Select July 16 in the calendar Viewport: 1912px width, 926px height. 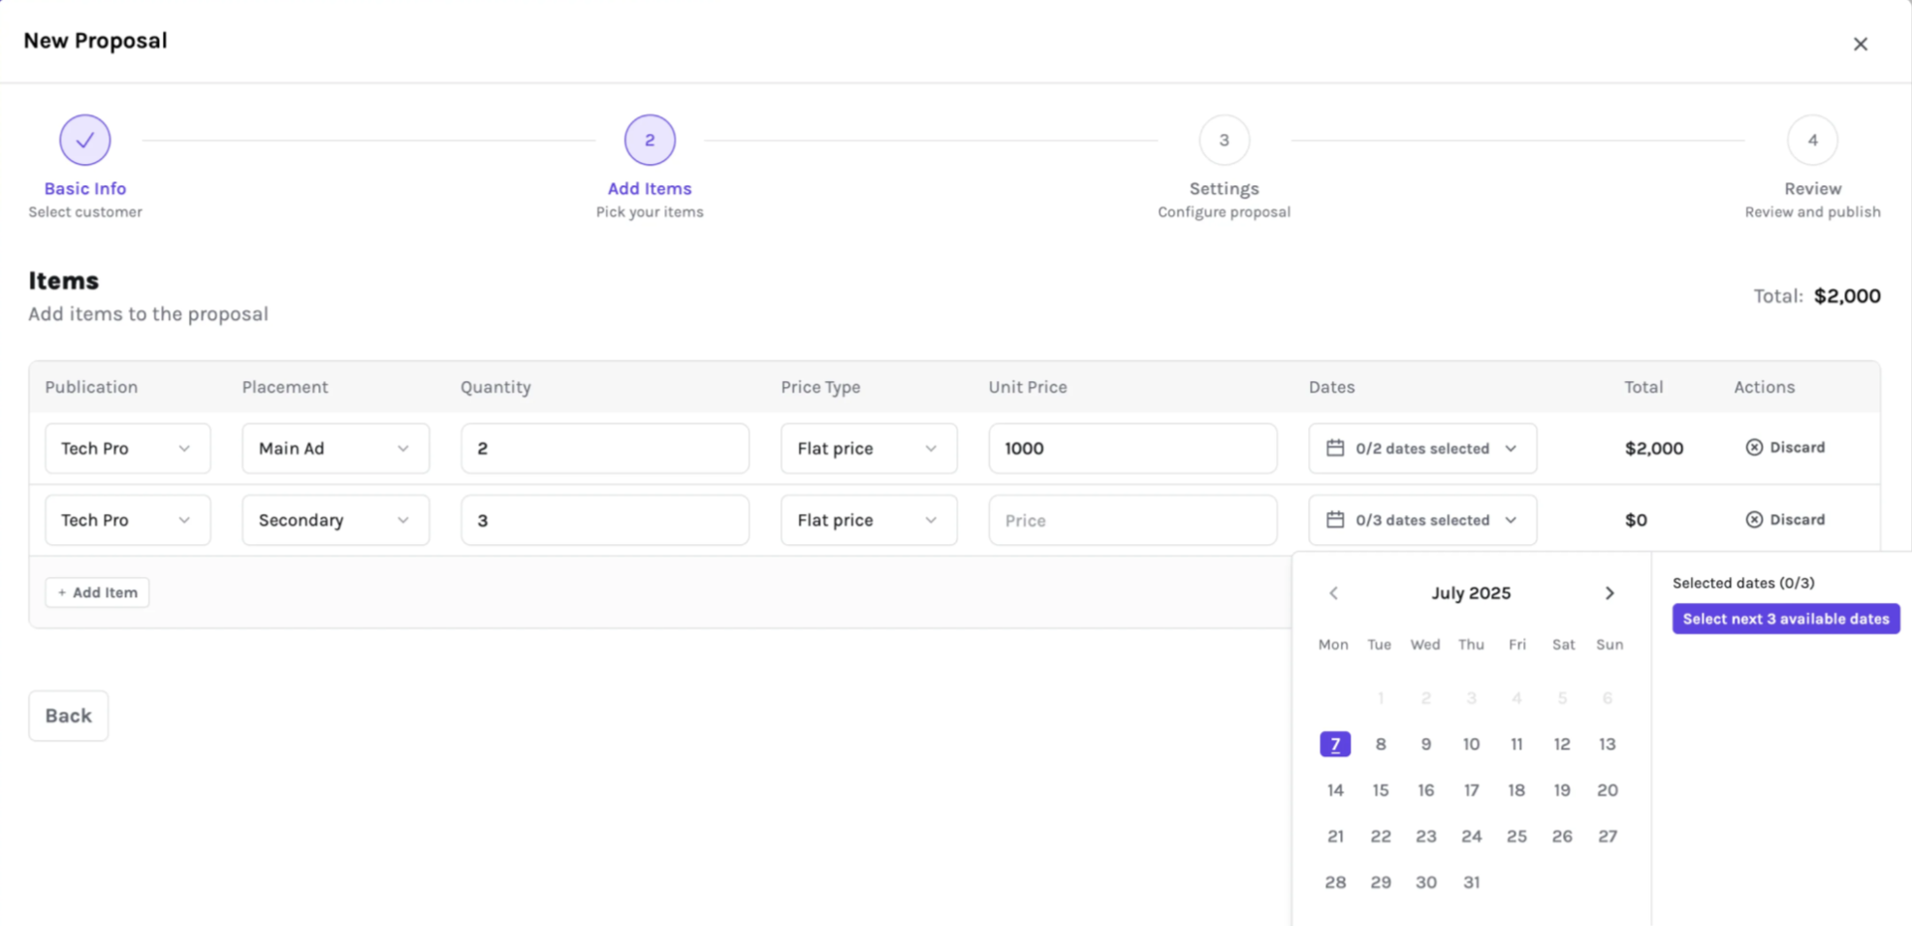[1425, 790]
